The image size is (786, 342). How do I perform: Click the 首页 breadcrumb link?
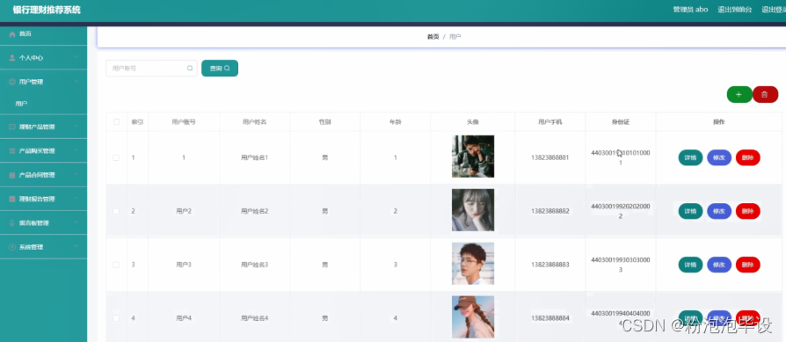(433, 37)
